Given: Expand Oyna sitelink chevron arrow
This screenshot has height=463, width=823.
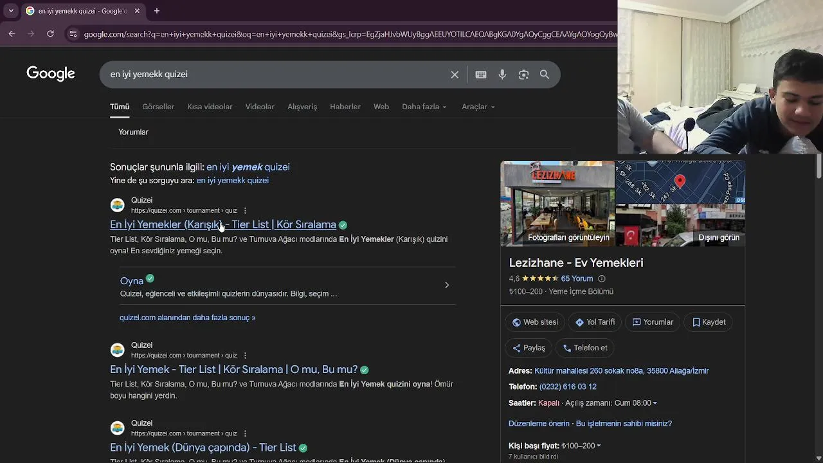Looking at the screenshot, I should point(447,285).
